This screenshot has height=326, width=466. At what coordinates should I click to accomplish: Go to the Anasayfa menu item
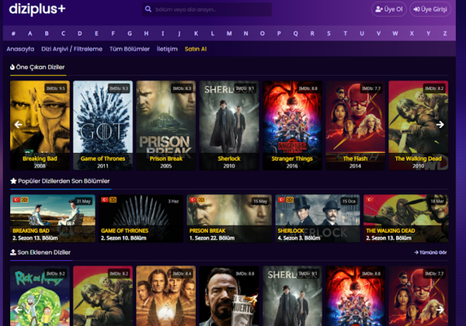[20, 49]
